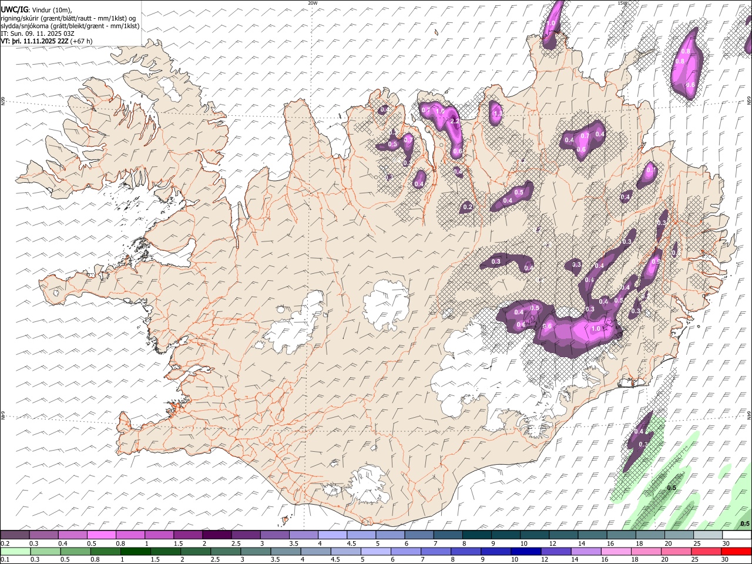Select the deep blue 10 swatch in lower legend row

[x=526, y=551]
